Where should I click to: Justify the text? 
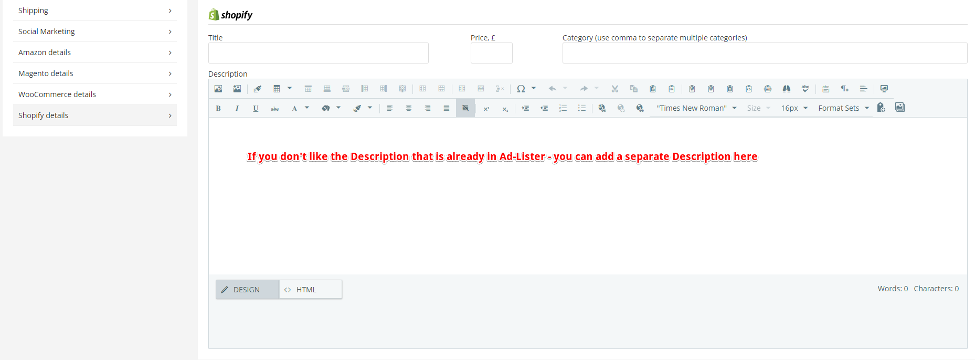pyautogui.click(x=447, y=108)
